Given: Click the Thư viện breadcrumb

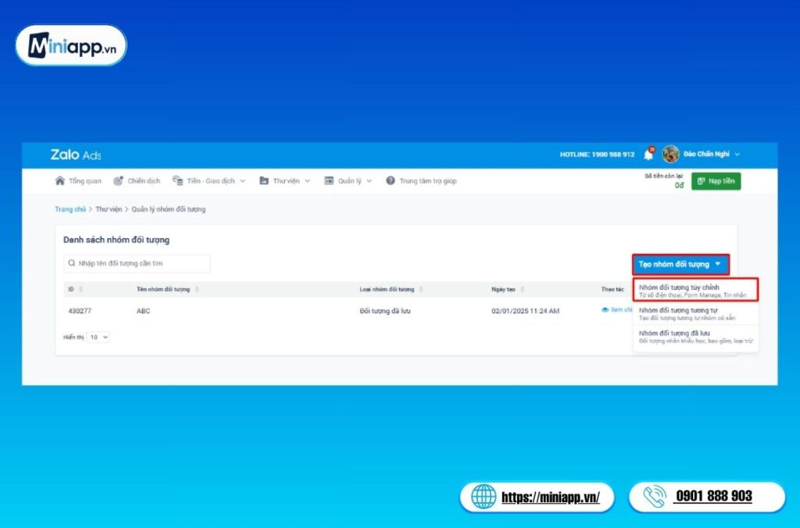Looking at the screenshot, I should pyautogui.click(x=109, y=209).
